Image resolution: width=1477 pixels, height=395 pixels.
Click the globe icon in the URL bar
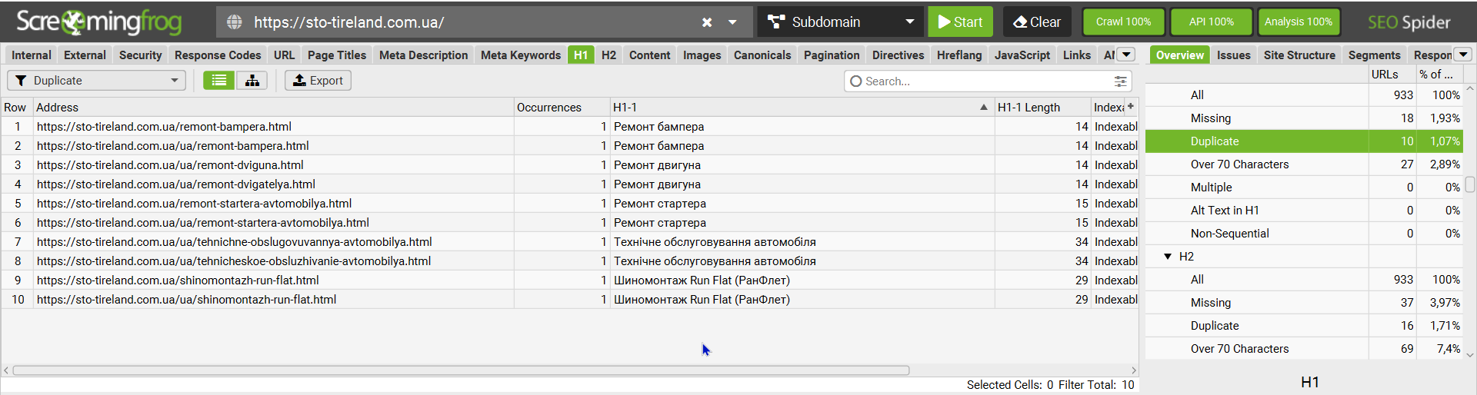click(x=235, y=22)
